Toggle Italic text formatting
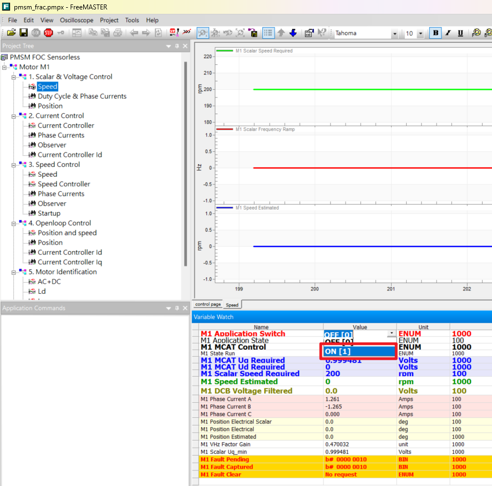Image resolution: width=492 pixels, height=486 pixels. [448, 33]
